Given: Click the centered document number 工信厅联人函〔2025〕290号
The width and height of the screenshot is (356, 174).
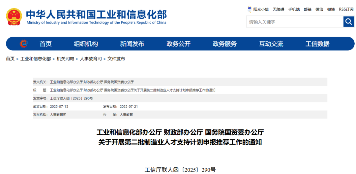Looking at the screenshot, I should (x=180, y=170).
